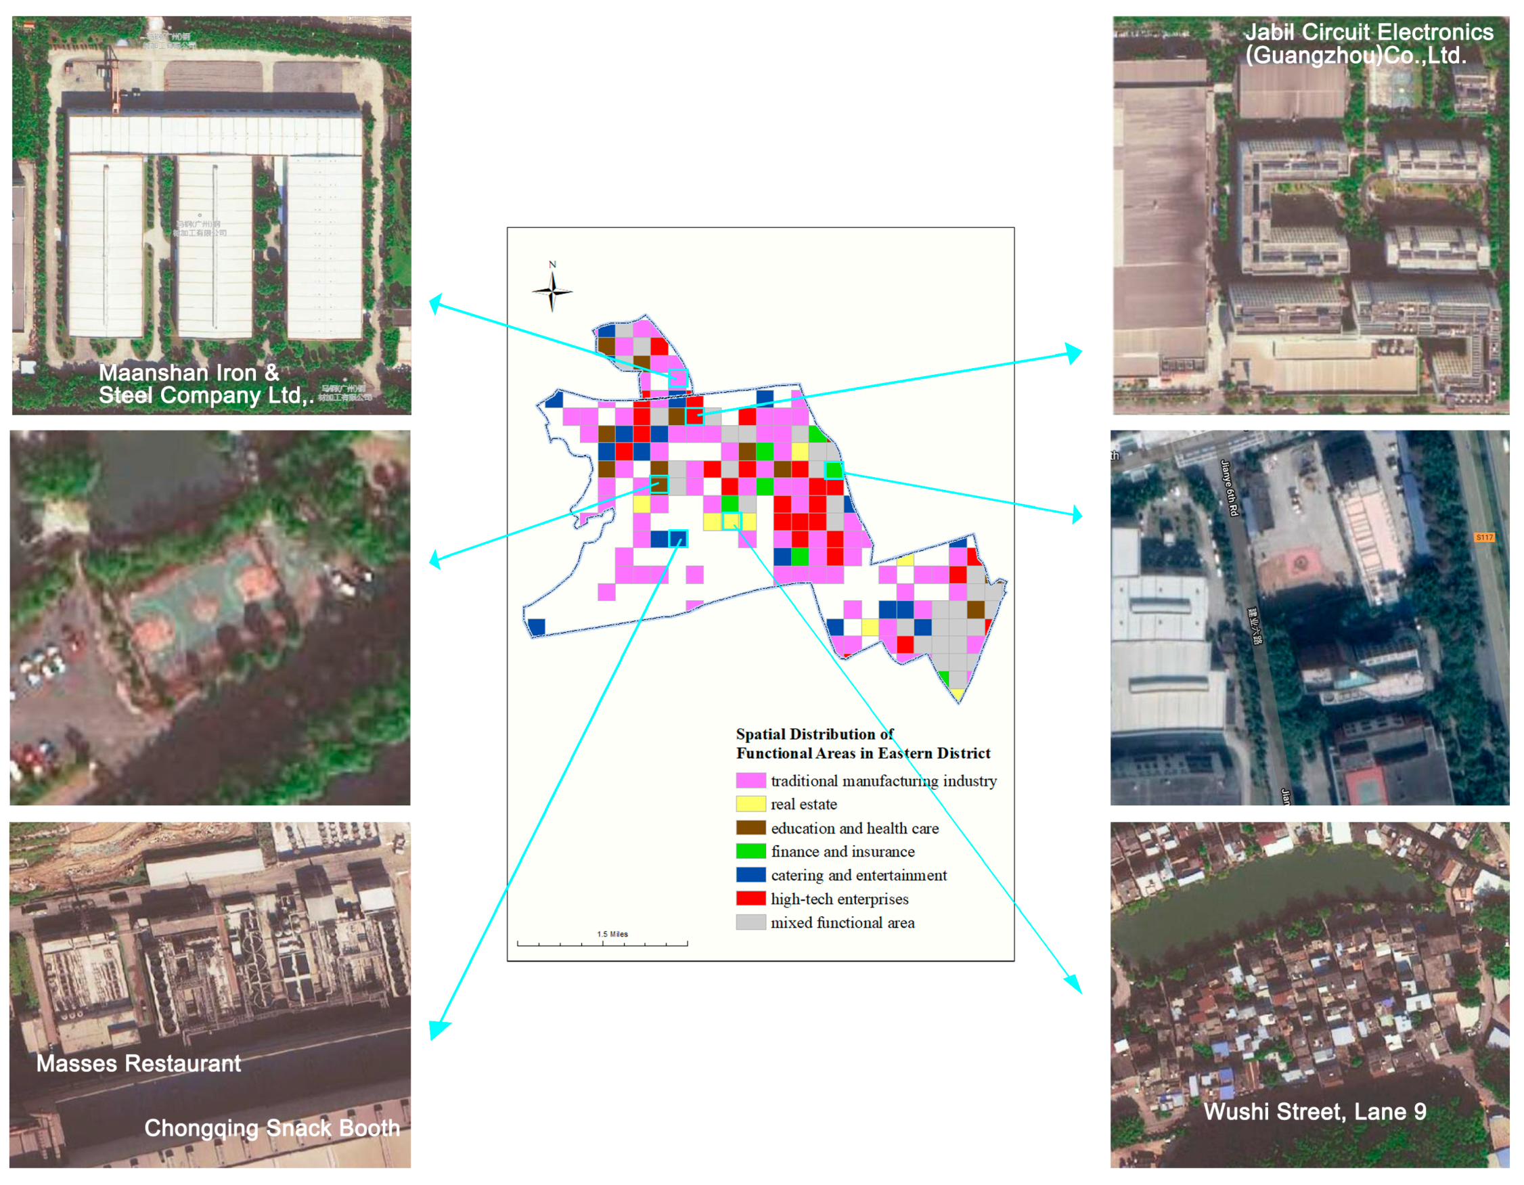Click the blue catering and entertainment swatch

point(751,875)
